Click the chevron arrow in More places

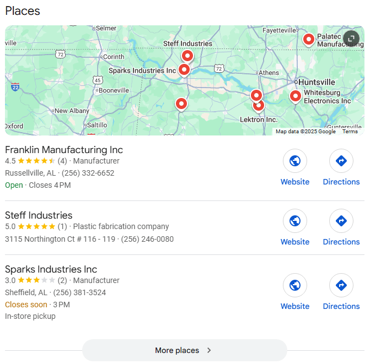pos(209,350)
